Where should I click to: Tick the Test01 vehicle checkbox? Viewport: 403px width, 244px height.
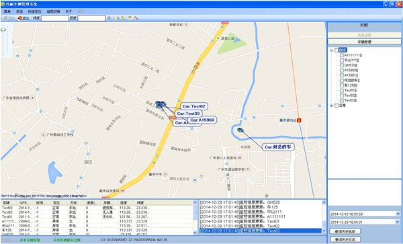click(342, 91)
